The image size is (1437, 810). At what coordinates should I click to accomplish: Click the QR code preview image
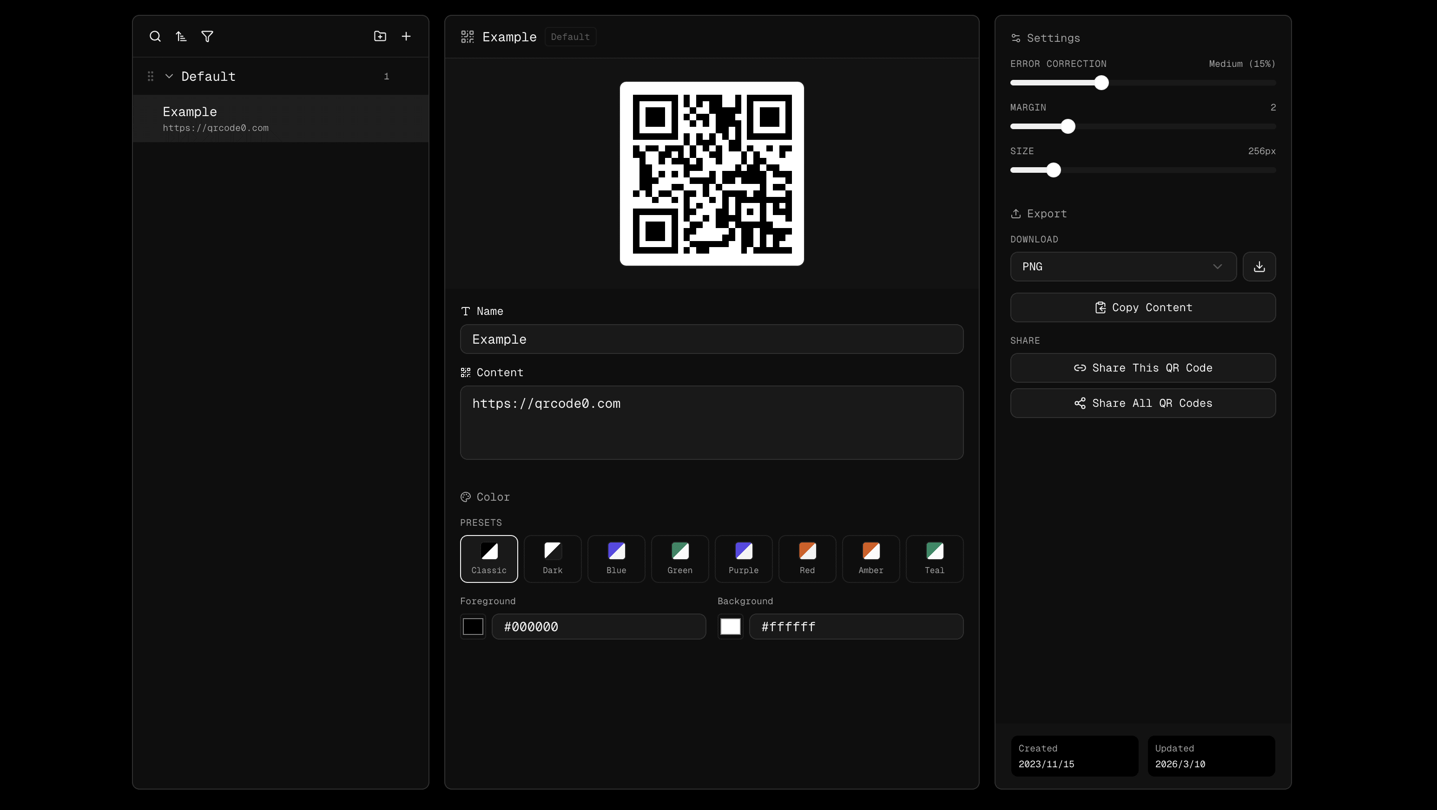[712, 174]
